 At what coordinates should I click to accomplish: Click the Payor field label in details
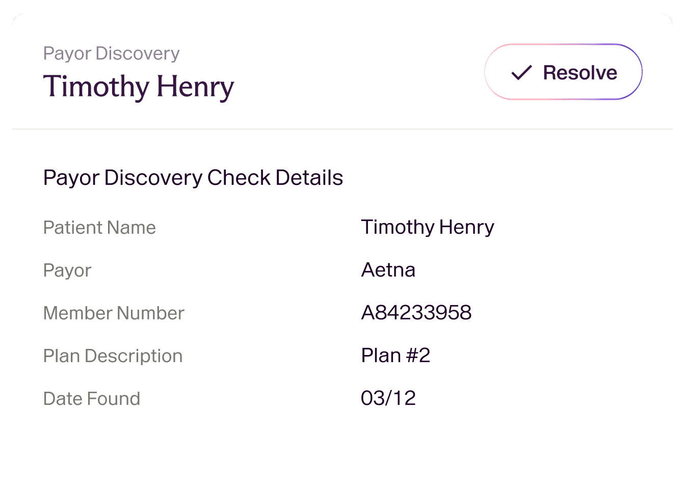point(67,270)
